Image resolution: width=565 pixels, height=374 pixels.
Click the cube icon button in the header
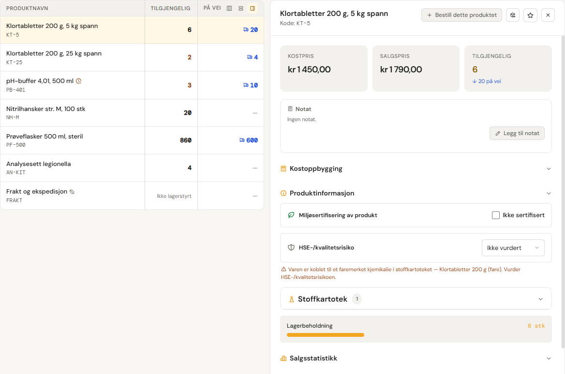[513, 15]
